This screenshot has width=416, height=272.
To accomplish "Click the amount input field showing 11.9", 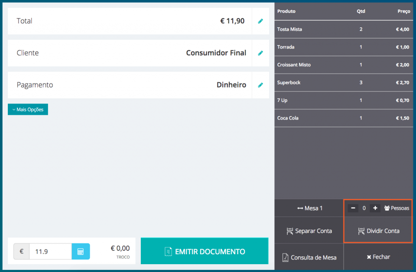I will coord(50,251).
